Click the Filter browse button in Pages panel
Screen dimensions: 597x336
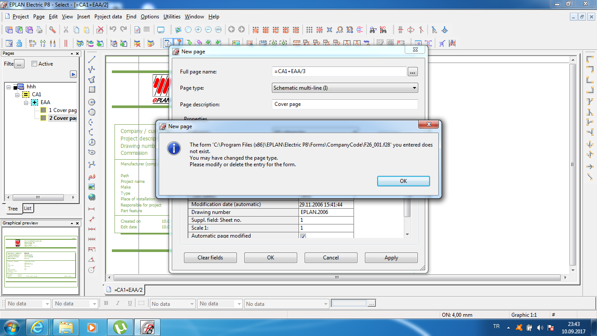(19, 64)
